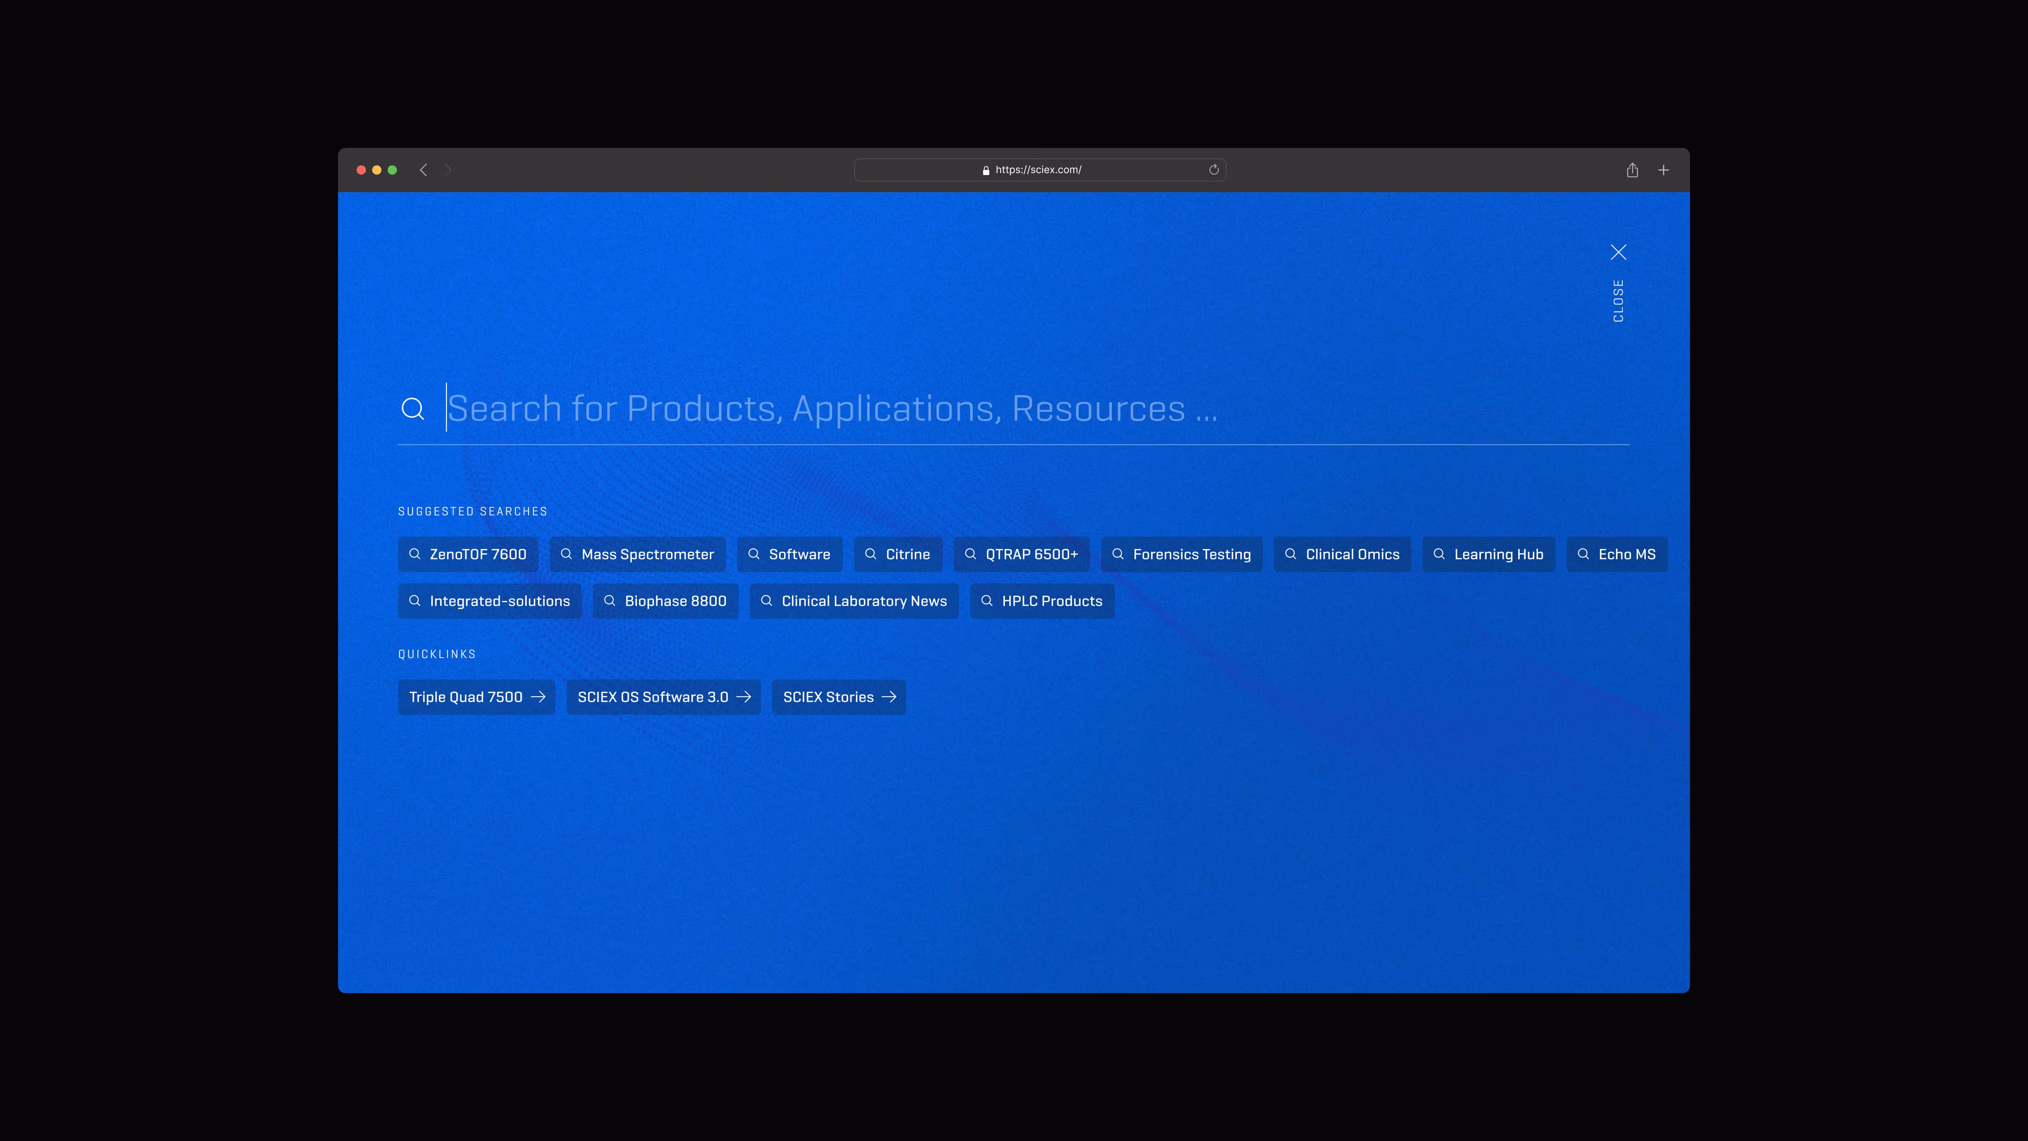Select Echo MS suggested search
This screenshot has width=2028, height=1141.
1617,554
